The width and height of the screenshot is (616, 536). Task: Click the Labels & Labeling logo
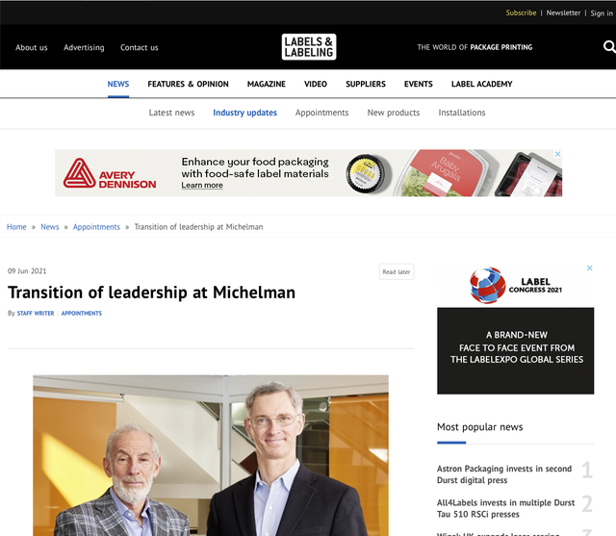pyautogui.click(x=309, y=47)
